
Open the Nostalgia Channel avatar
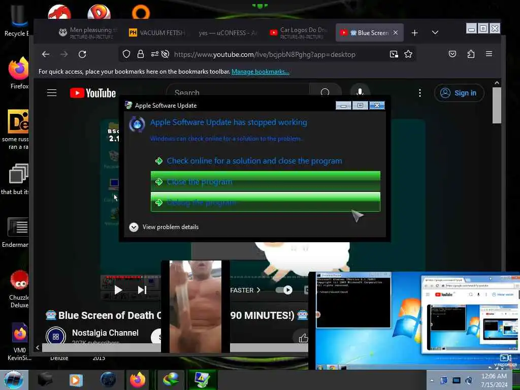coord(56,336)
